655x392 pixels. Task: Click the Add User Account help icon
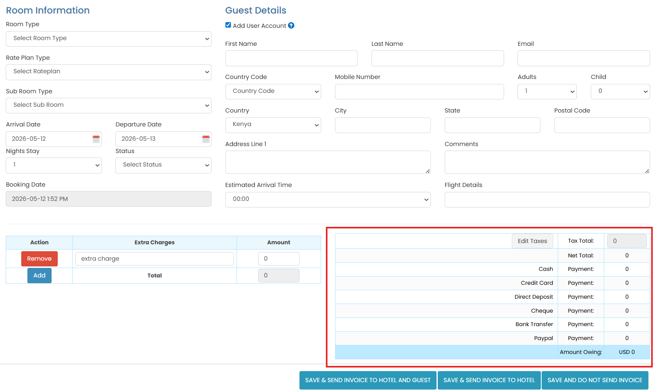pyautogui.click(x=291, y=25)
